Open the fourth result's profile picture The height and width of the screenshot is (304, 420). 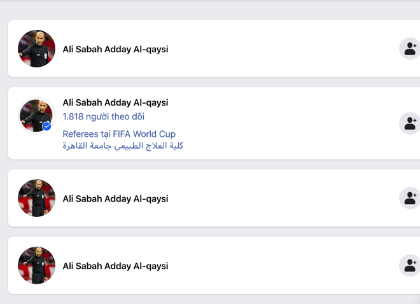[36, 265]
